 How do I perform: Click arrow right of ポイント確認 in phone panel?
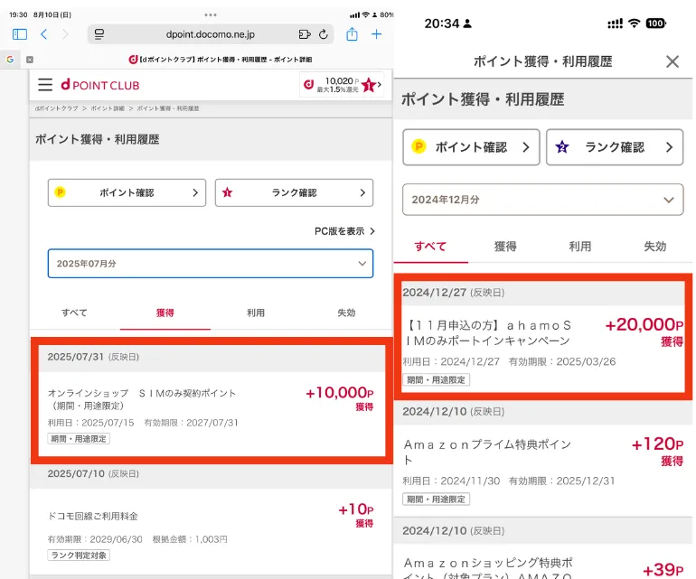click(526, 147)
